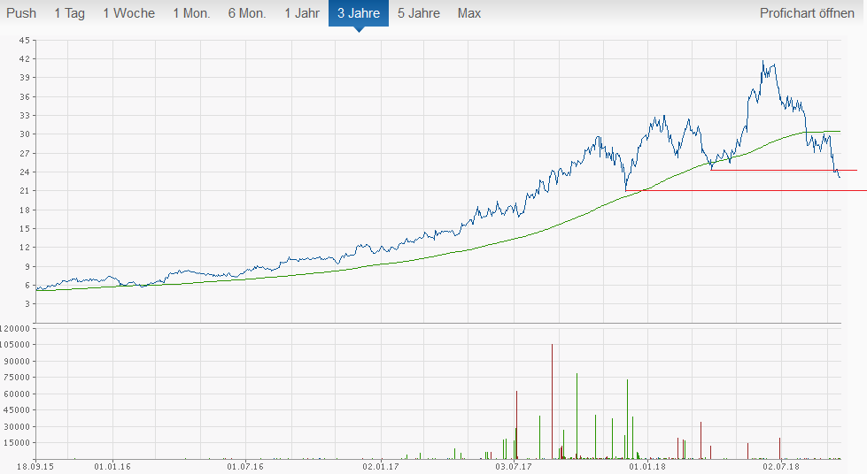
Task: Click the 18.09.15 start date label
Action: coord(35,467)
